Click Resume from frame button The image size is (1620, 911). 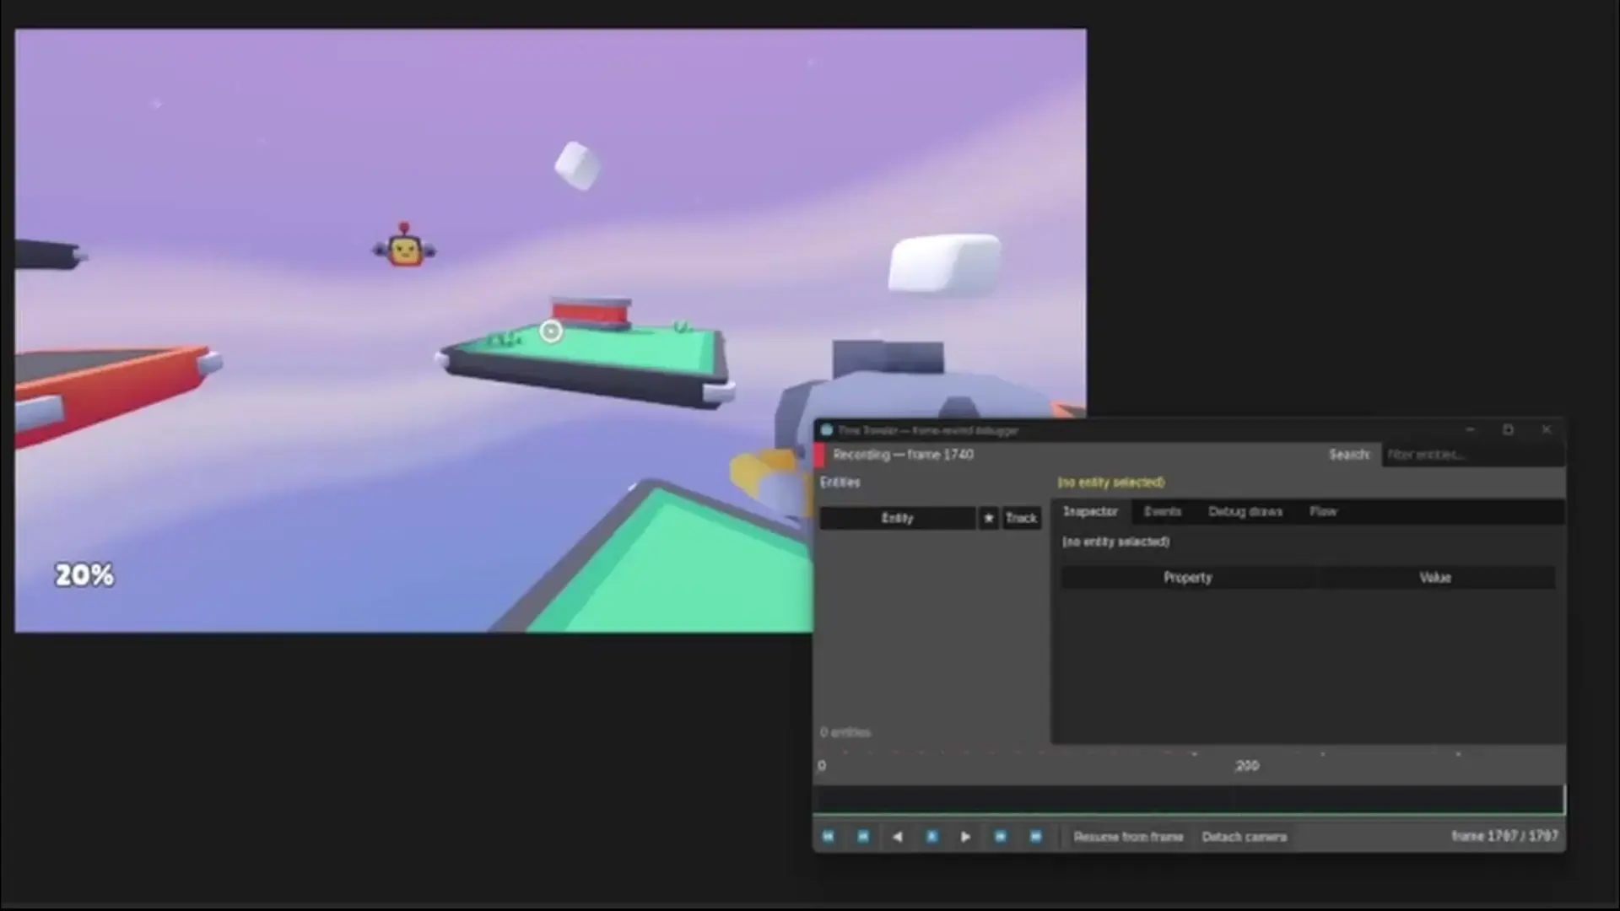tap(1128, 837)
